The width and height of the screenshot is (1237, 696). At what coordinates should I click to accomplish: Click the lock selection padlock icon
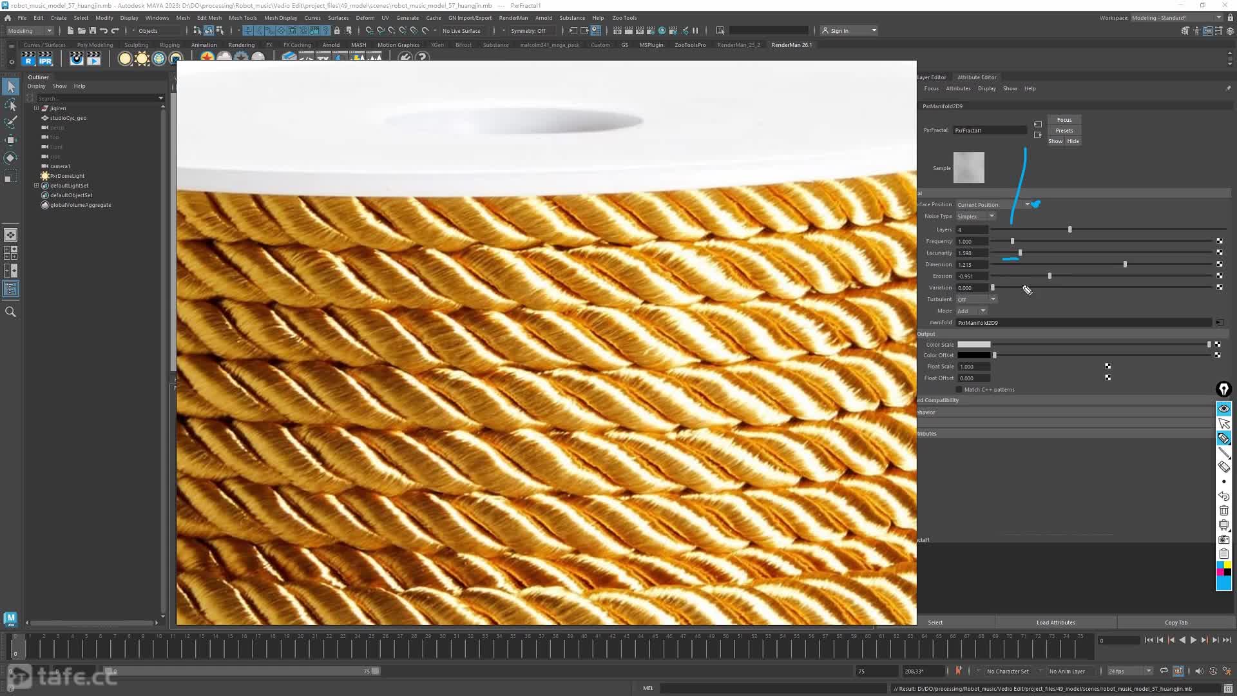pos(337,30)
